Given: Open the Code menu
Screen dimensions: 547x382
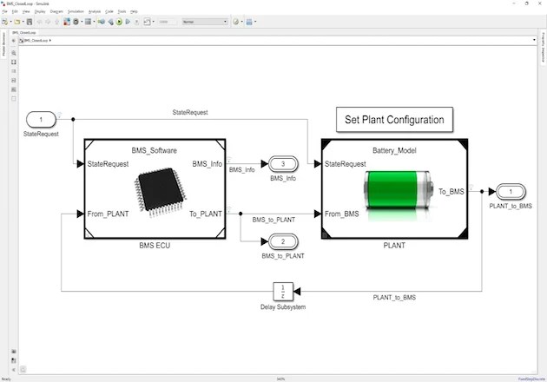Looking at the screenshot, I should point(109,11).
